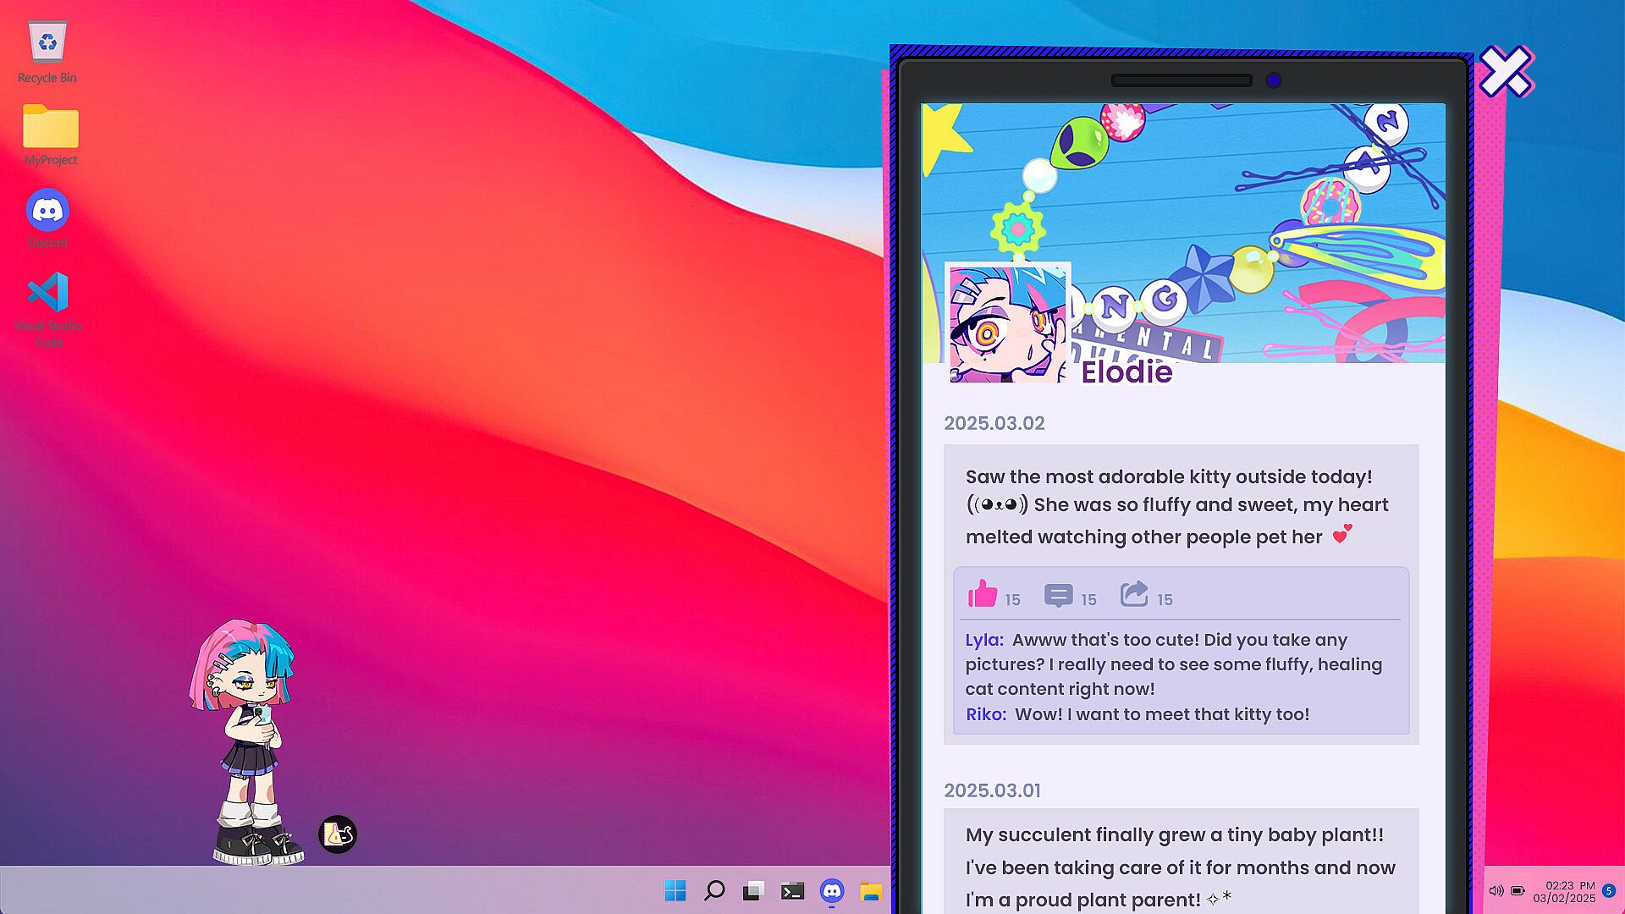Click the thumbs-up like icon on post
The width and height of the screenshot is (1625, 914).
pyautogui.click(x=983, y=594)
